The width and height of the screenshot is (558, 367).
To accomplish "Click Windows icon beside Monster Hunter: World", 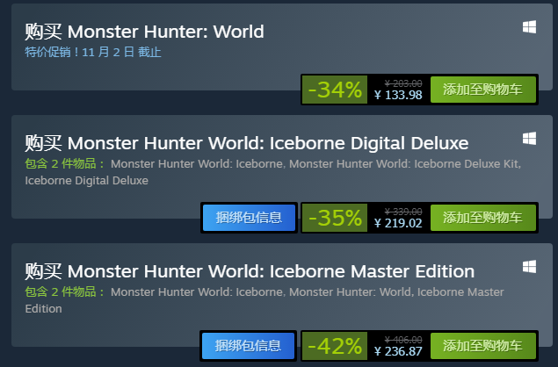I will (x=529, y=27).
